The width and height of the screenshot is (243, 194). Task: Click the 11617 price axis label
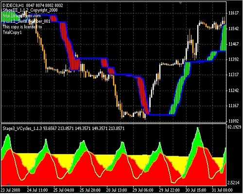click(233, 13)
